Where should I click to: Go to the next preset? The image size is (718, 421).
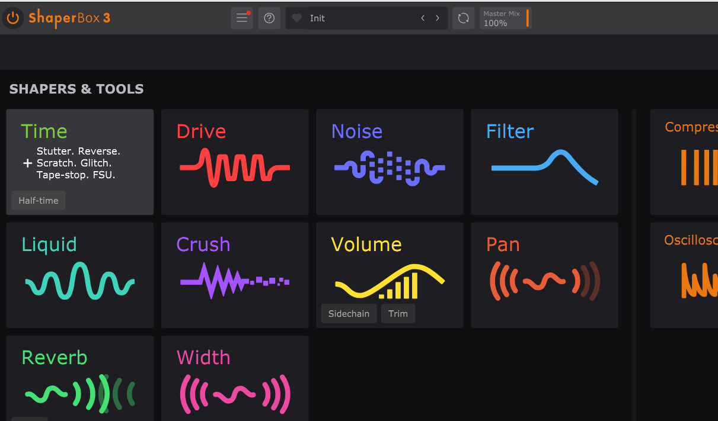coord(438,18)
